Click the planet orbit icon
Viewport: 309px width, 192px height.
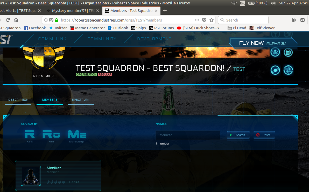(x=275, y=70)
